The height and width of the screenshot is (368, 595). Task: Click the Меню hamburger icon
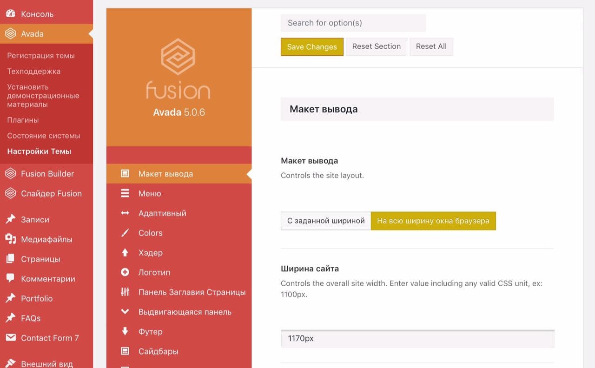(125, 193)
